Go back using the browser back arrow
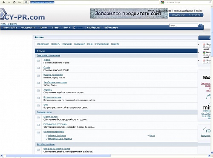Screen dimensions: 213x158 (4, 2)
